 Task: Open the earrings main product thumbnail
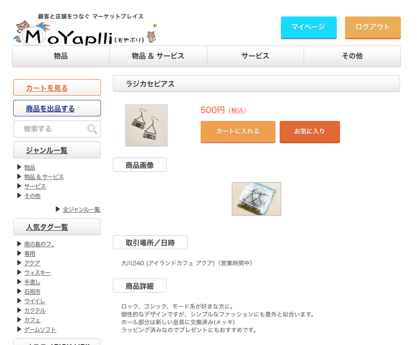(x=146, y=125)
